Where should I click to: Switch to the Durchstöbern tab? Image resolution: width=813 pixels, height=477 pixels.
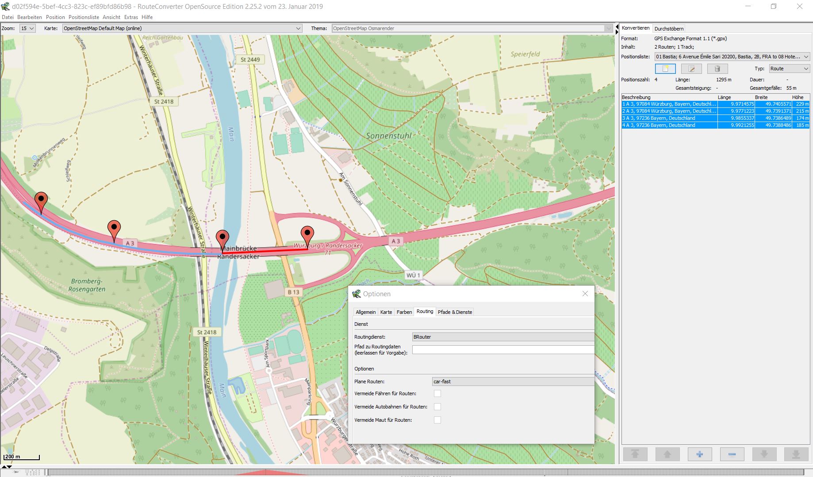click(x=669, y=29)
